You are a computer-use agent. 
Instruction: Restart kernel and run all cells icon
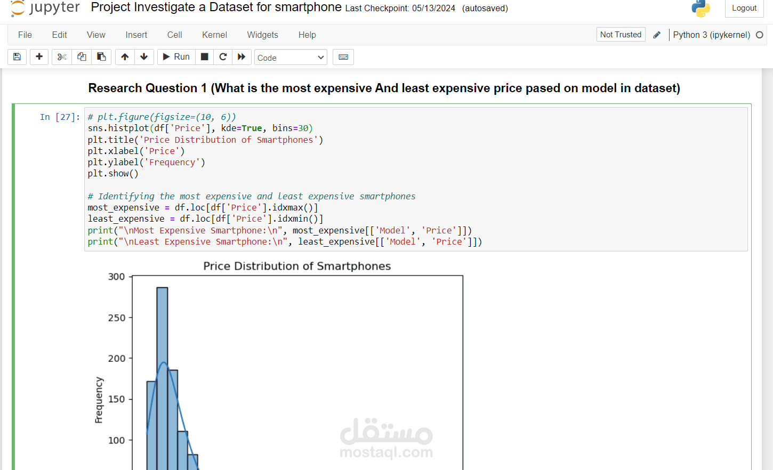(241, 57)
